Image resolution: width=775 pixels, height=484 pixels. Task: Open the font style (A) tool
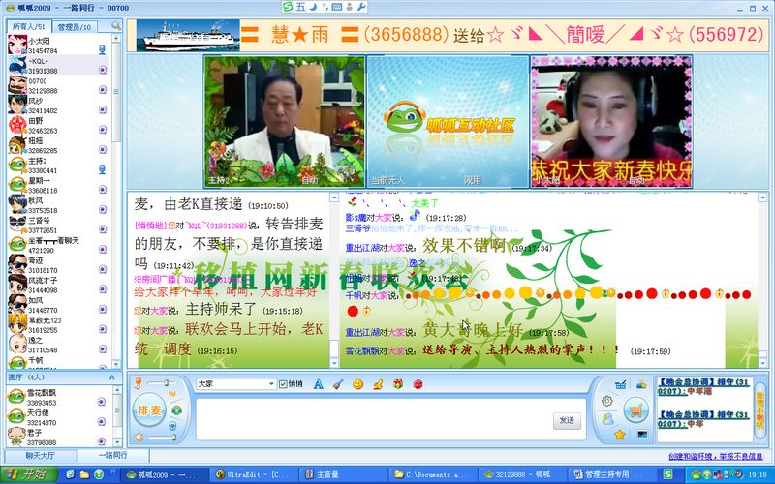pos(319,383)
